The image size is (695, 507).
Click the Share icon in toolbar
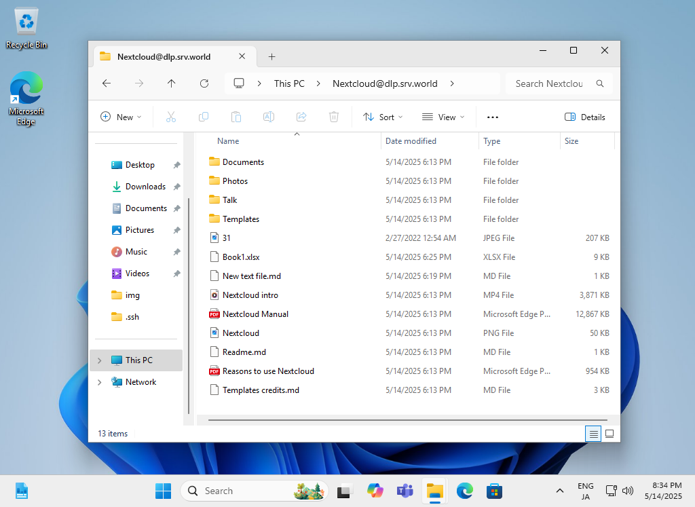301,117
